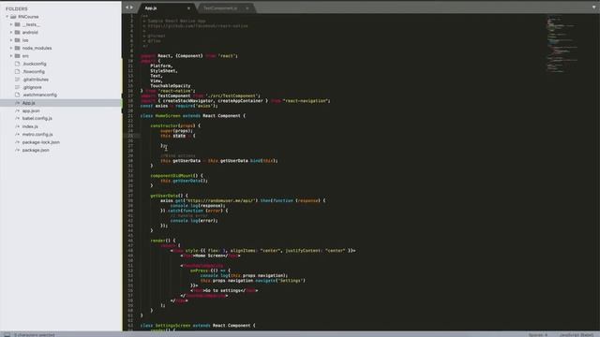Click the .watchmanconfig file icon
This screenshot has width=600, height=337.
pos(17,95)
